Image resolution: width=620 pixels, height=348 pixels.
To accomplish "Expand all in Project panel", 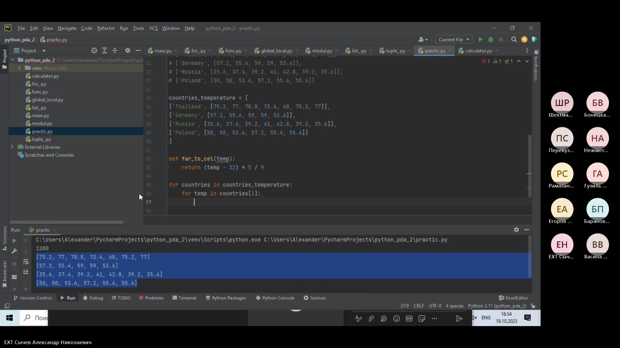I will coord(104,51).
